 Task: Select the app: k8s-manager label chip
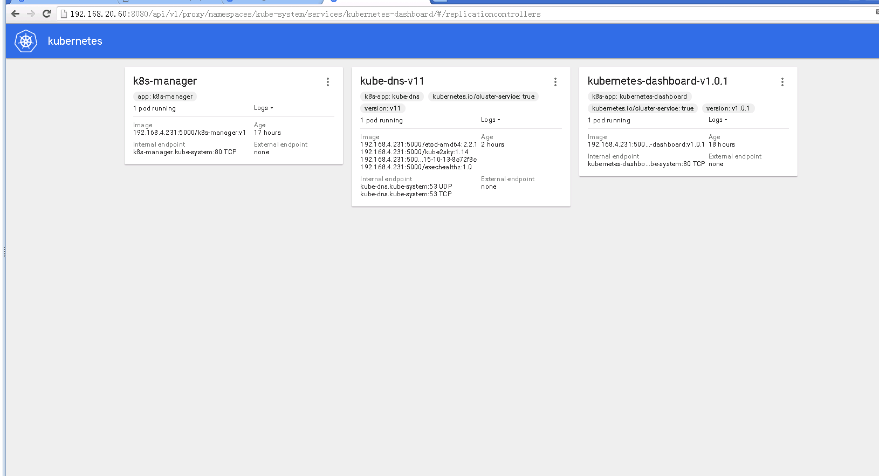165,96
